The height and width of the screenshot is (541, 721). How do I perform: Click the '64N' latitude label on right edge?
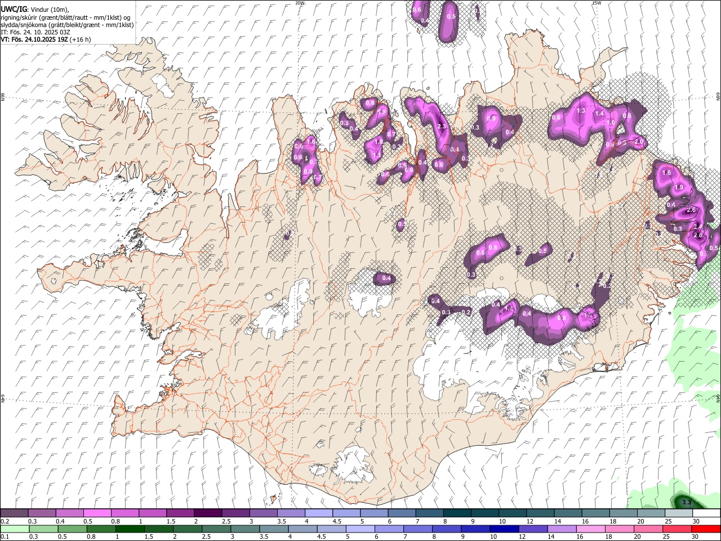(718, 398)
